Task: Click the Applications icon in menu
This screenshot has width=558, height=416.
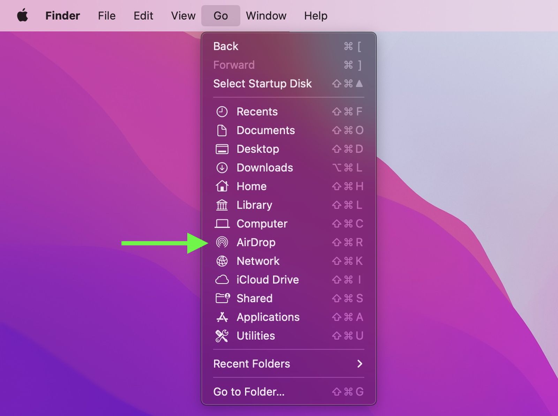Action: pyautogui.click(x=222, y=317)
